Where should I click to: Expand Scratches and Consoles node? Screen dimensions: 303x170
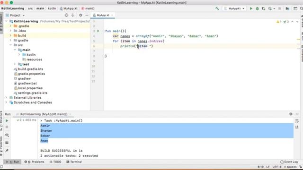[6, 102]
